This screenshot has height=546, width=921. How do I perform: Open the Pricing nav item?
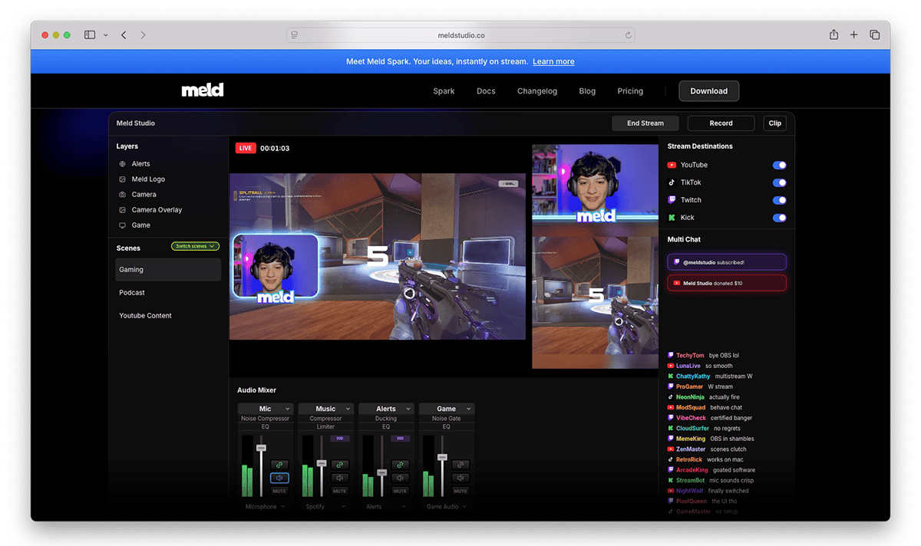click(630, 91)
